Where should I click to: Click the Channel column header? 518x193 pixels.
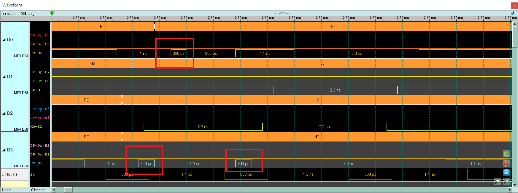click(38, 190)
